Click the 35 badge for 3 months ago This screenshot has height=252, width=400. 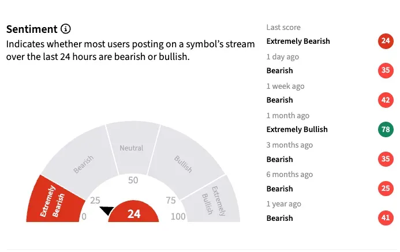pyautogui.click(x=386, y=159)
